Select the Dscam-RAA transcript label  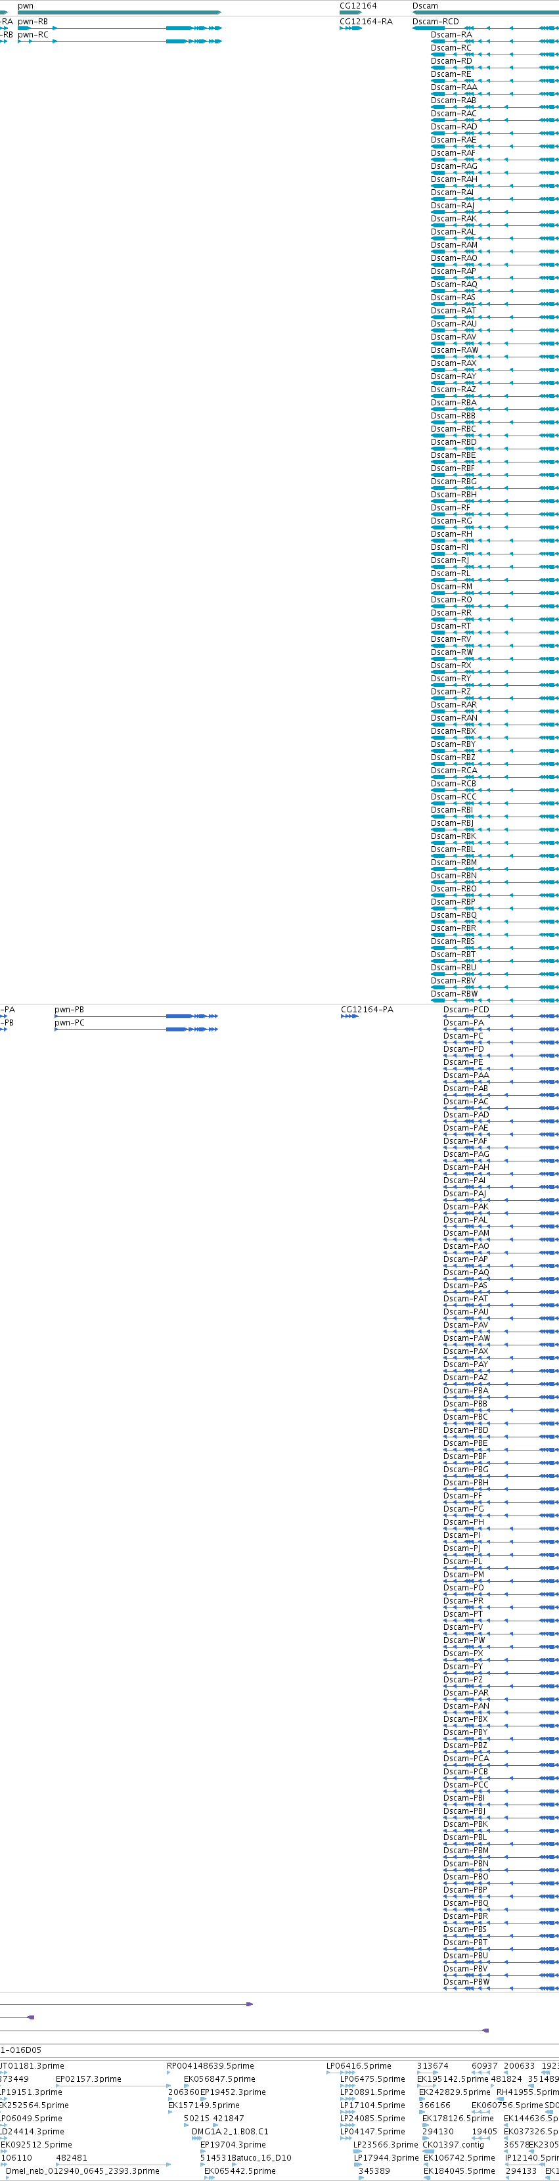(454, 87)
